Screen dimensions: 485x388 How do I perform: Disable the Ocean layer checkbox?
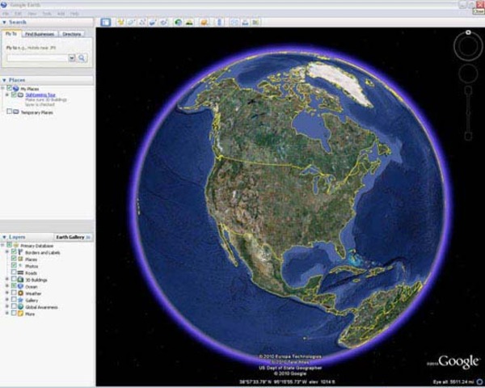click(x=14, y=285)
